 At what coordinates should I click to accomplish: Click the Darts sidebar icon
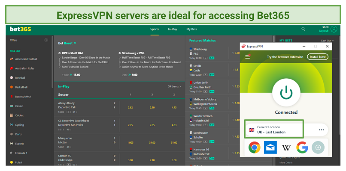(x=12, y=134)
